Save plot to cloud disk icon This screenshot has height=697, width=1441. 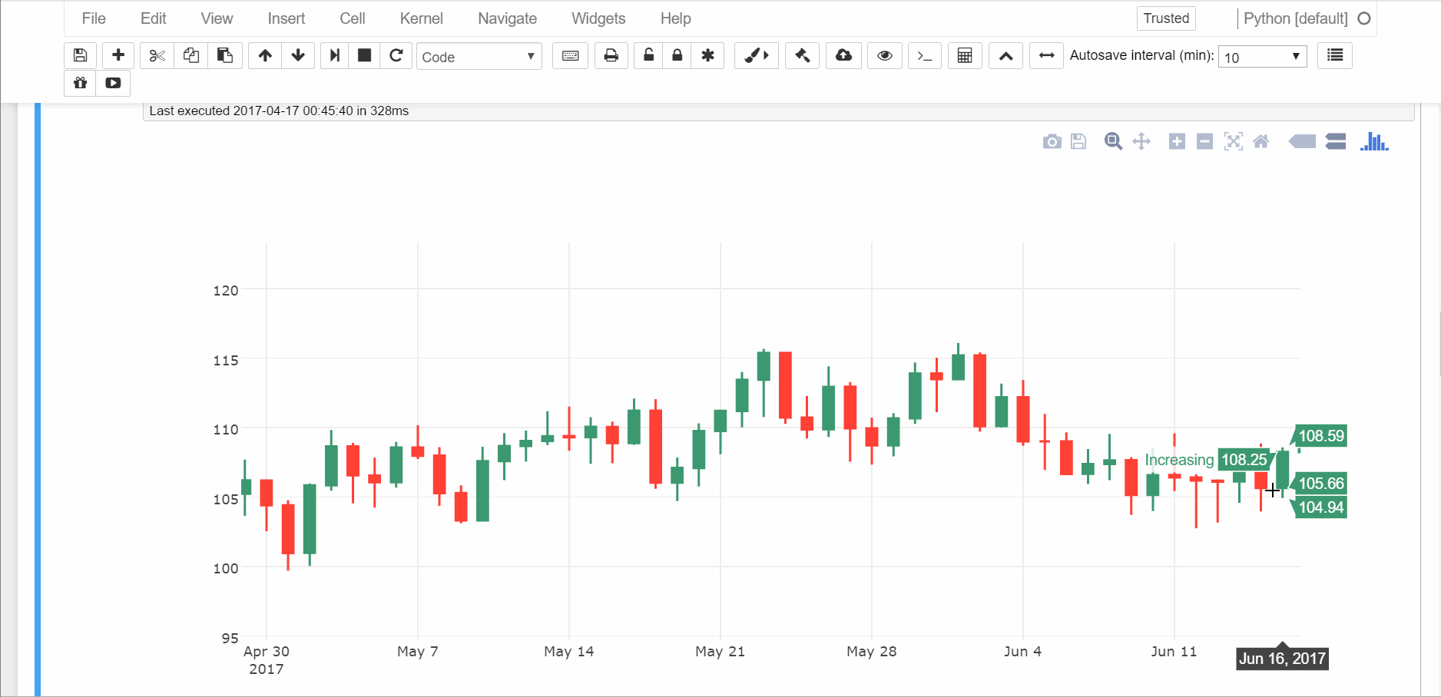coord(1078,141)
